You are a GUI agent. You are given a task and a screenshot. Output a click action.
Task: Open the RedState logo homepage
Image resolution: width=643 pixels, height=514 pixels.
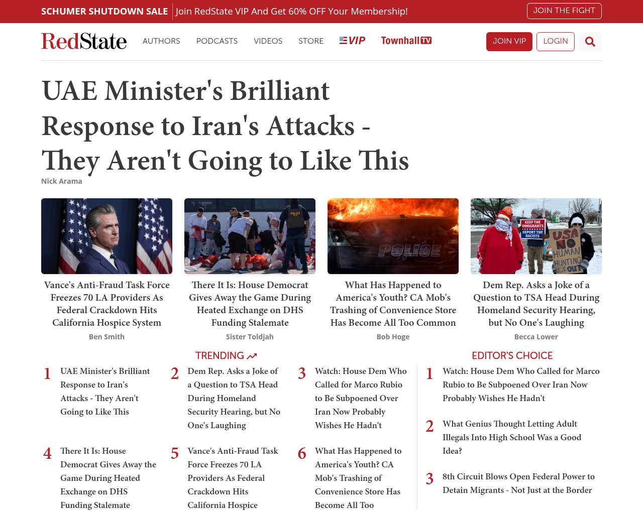coord(84,41)
